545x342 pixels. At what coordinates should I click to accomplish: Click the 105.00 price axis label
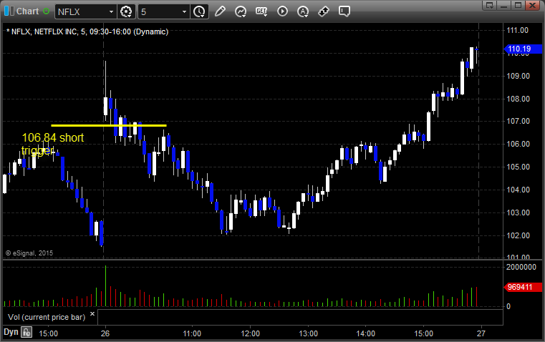pyautogui.click(x=518, y=167)
